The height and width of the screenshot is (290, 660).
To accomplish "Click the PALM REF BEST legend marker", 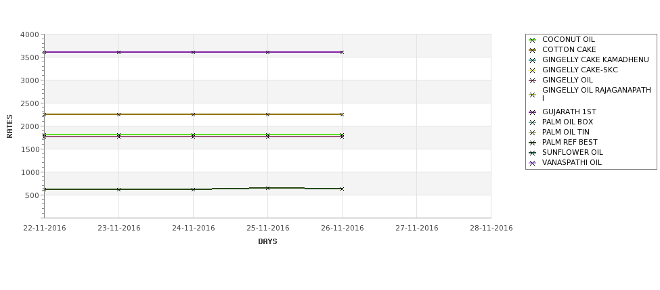I will tap(532, 143).
